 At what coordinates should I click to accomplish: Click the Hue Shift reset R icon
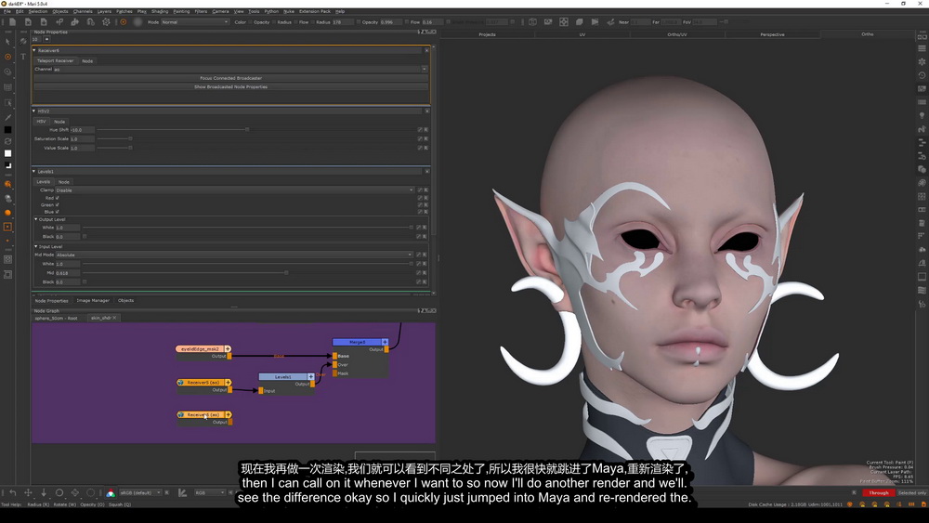click(425, 130)
